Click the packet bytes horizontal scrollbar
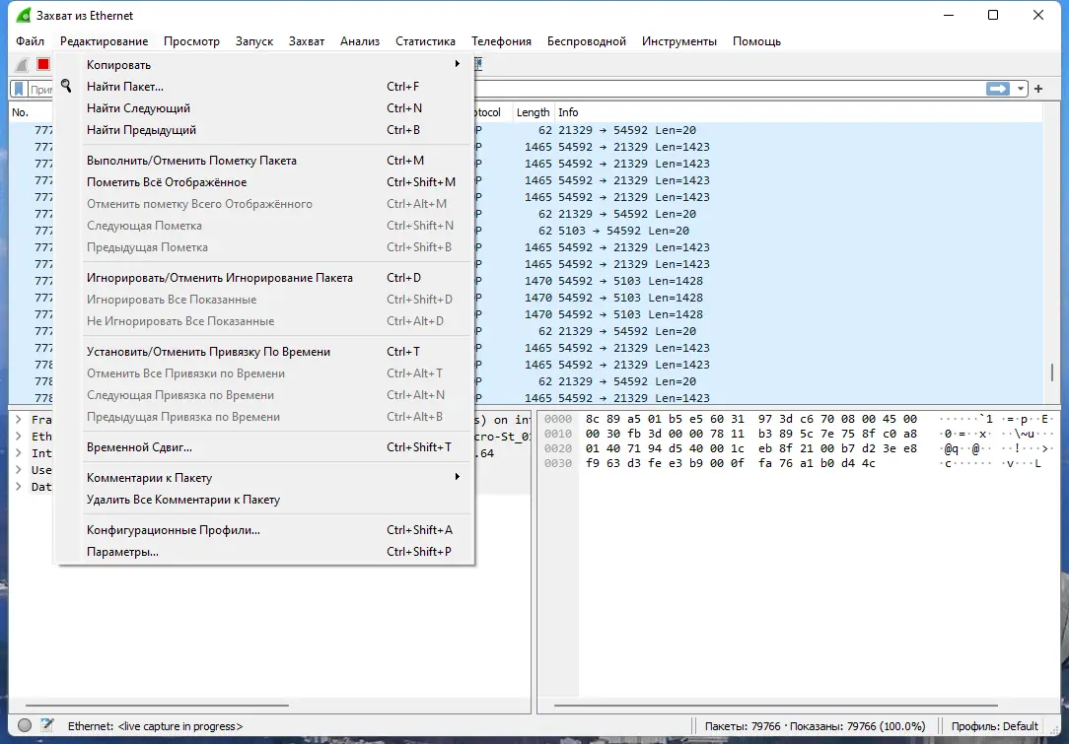1069x744 pixels. [776, 706]
